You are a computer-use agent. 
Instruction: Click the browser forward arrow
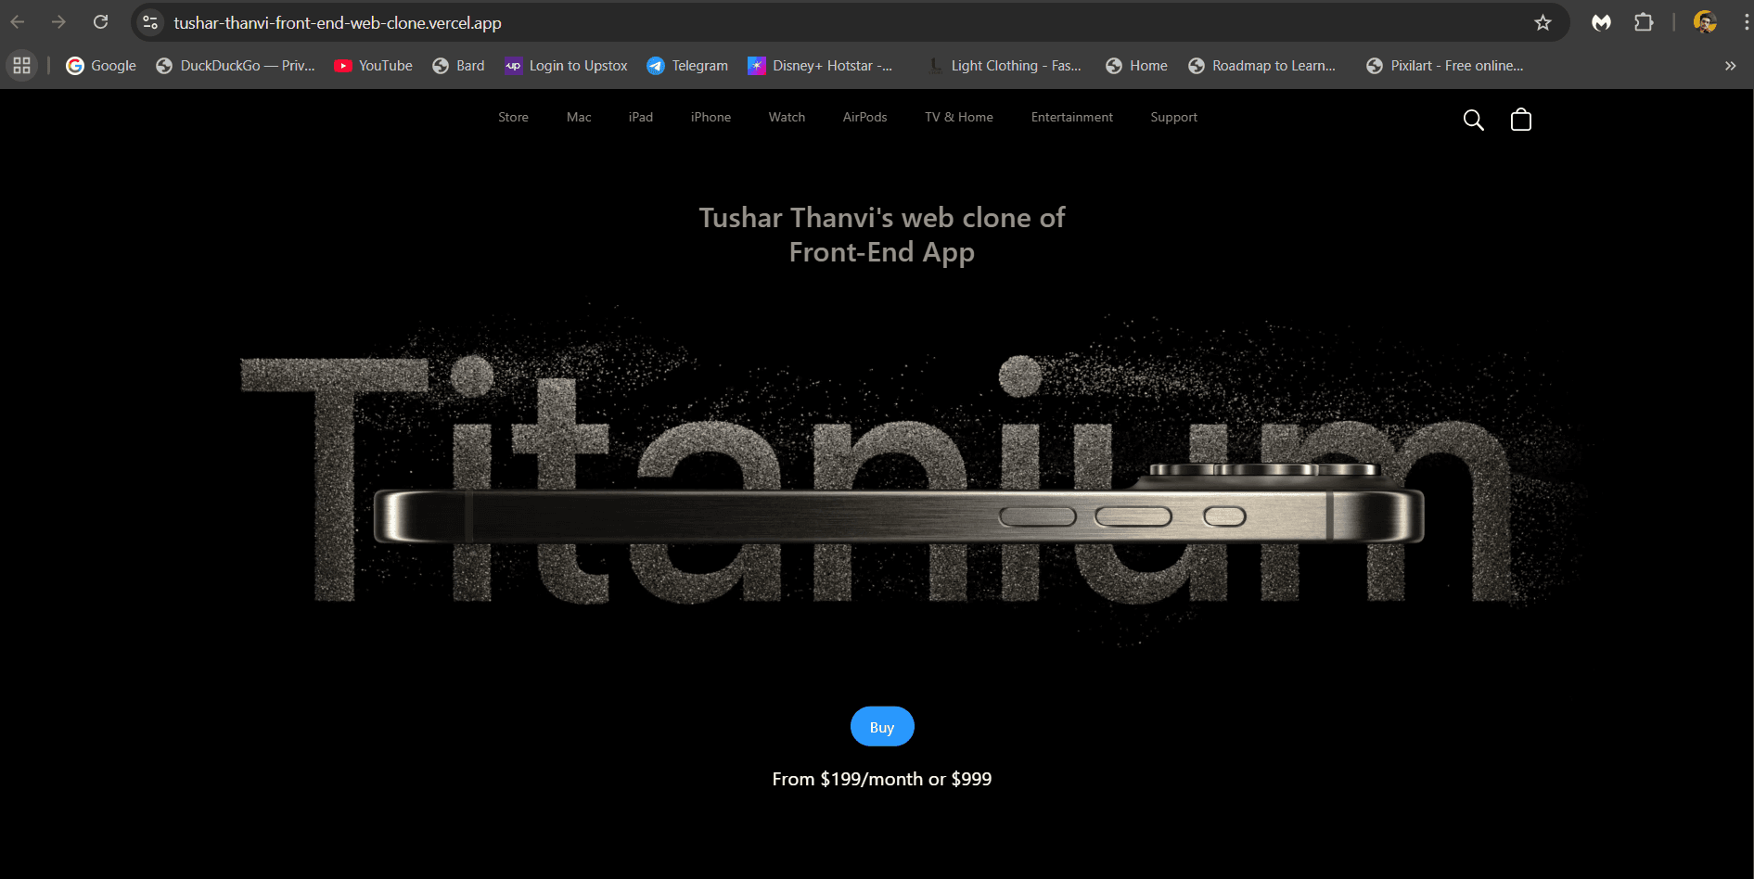pos(58,22)
